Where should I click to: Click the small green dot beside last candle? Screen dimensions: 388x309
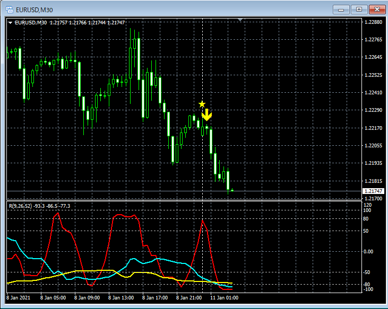232,190
